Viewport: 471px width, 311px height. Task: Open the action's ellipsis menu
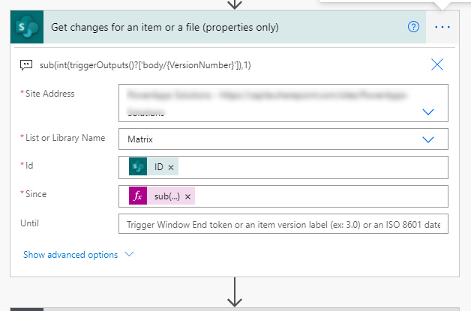[442, 27]
